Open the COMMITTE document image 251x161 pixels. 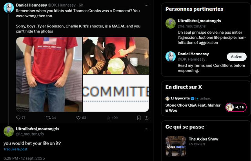pyautogui.click(x=116, y=93)
